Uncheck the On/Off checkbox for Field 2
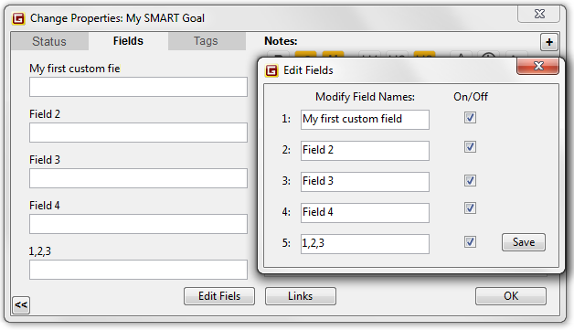The width and height of the screenshot is (574, 330). click(x=470, y=147)
